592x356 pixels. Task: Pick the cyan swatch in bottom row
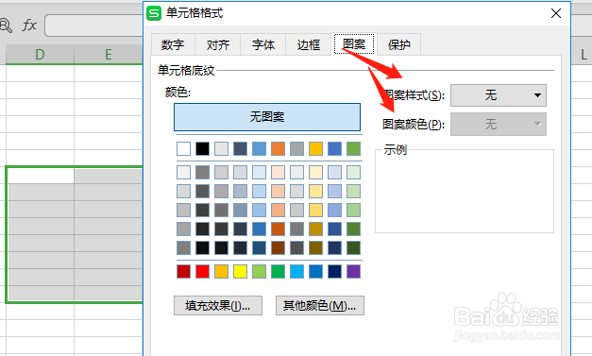pyautogui.click(x=296, y=271)
